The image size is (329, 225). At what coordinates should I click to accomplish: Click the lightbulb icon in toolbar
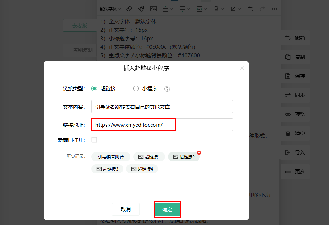tap(216, 9)
